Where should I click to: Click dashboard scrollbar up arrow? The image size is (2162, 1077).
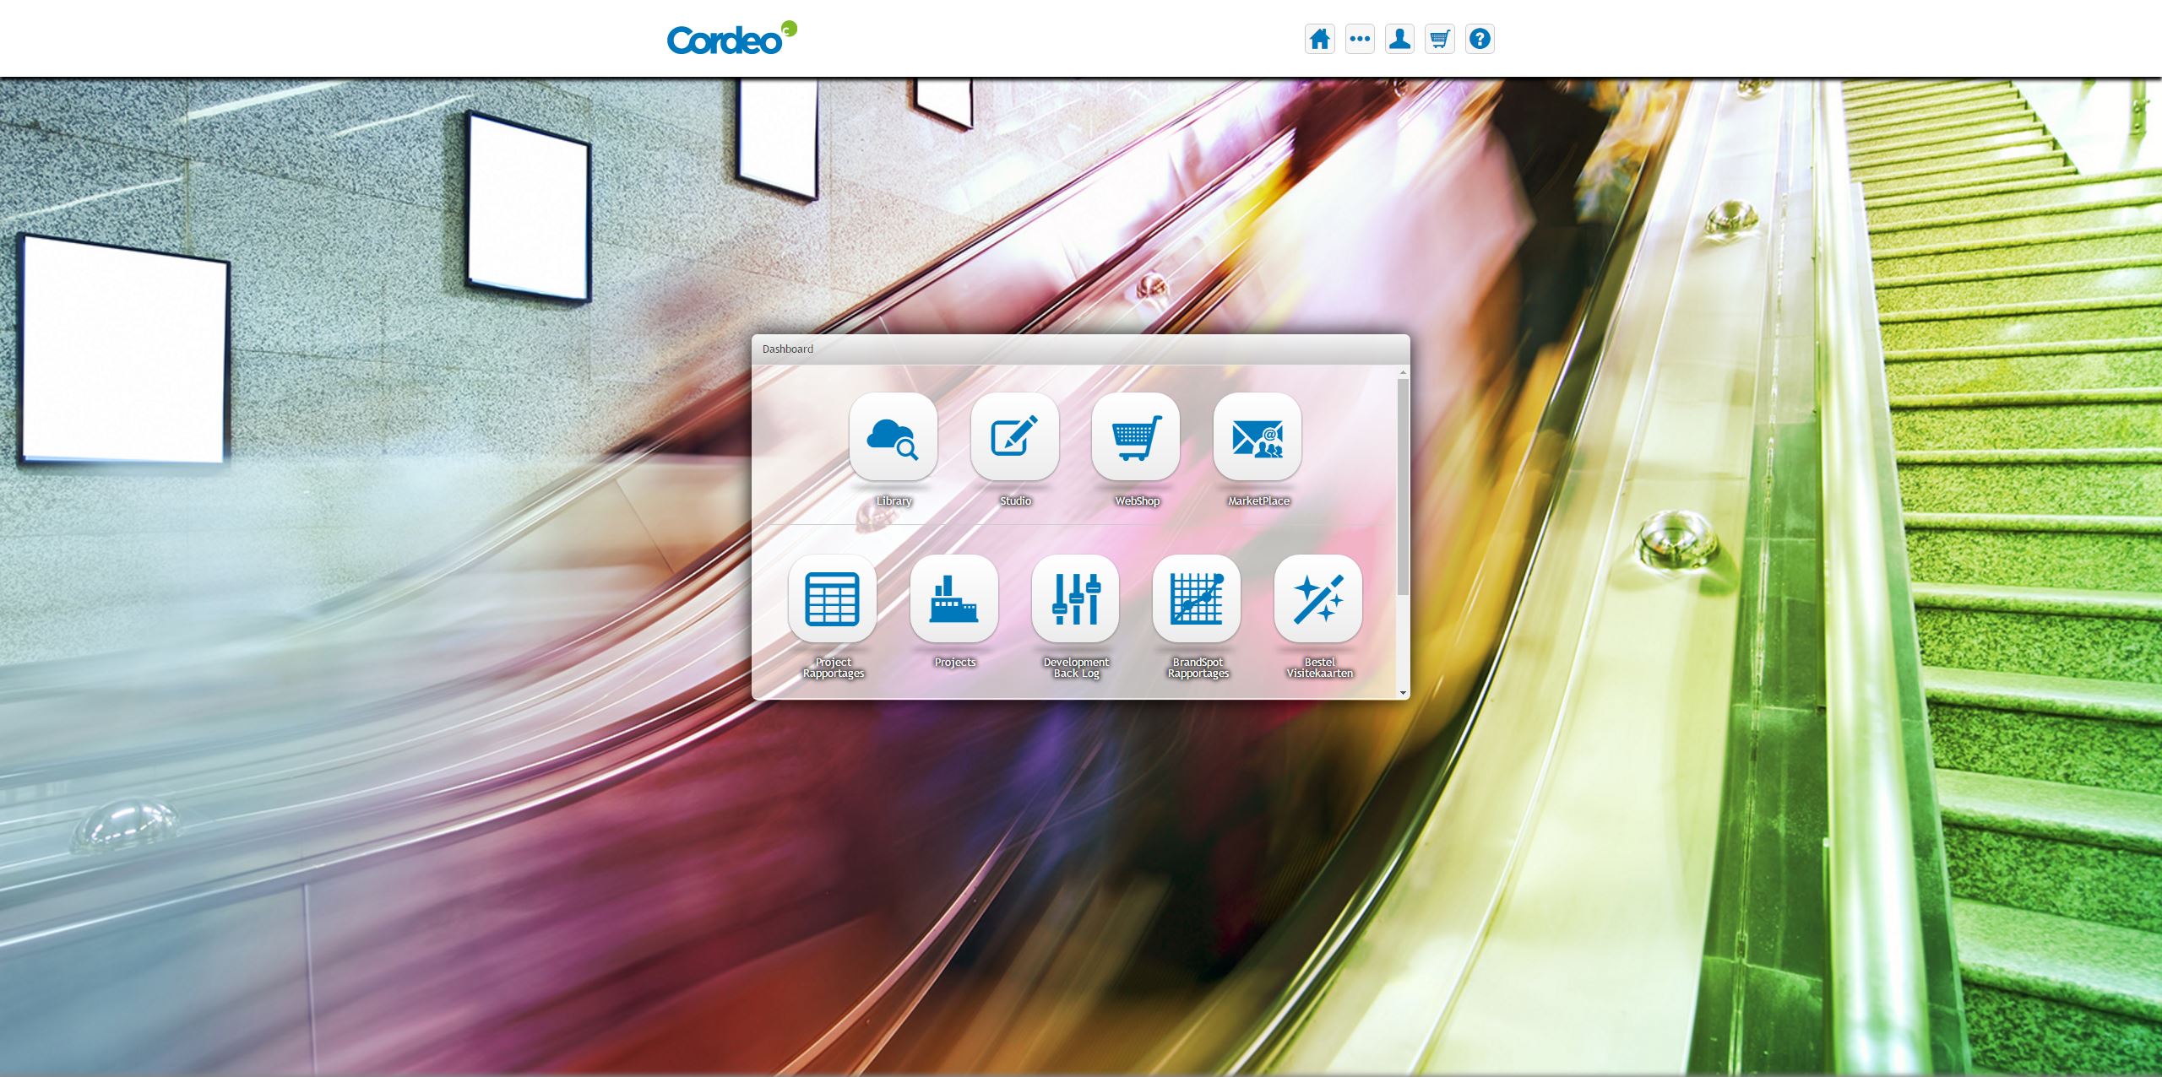click(1403, 372)
